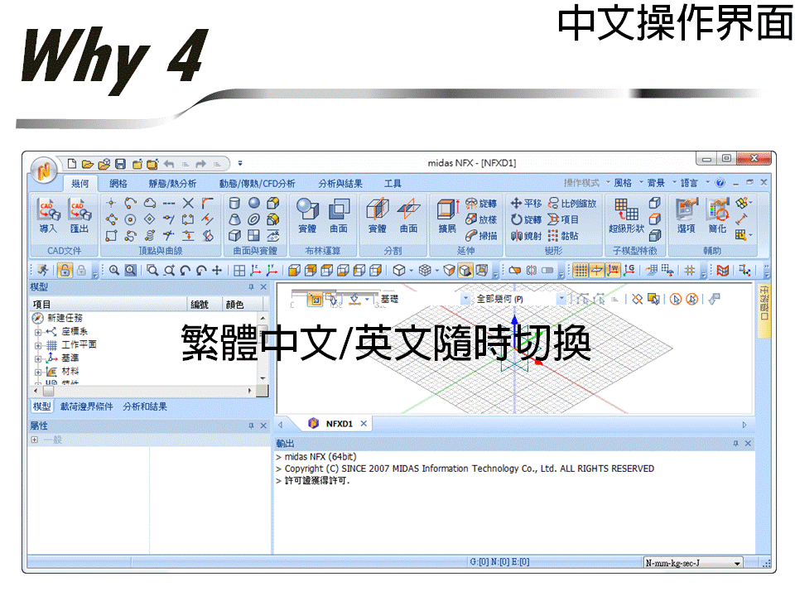Switch to the 工具 ribbon tab
This screenshot has width=795, height=596.
pos(393,184)
